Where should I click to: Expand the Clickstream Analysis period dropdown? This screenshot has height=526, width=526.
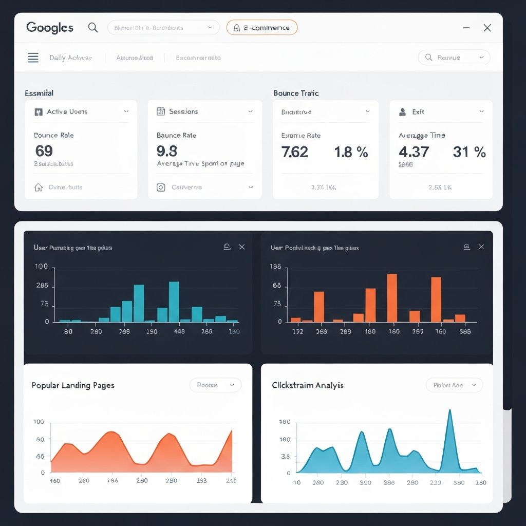[454, 385]
